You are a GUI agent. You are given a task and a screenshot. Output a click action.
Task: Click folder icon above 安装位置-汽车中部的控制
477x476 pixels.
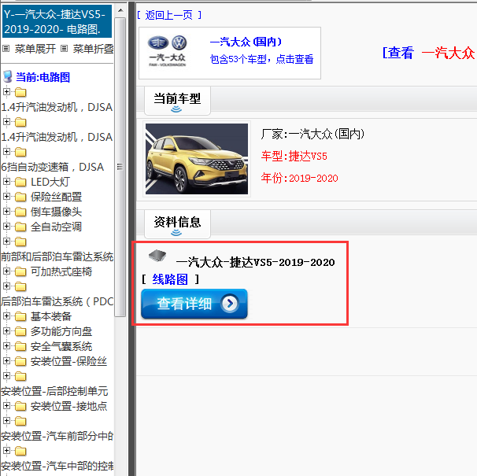pos(20,451)
